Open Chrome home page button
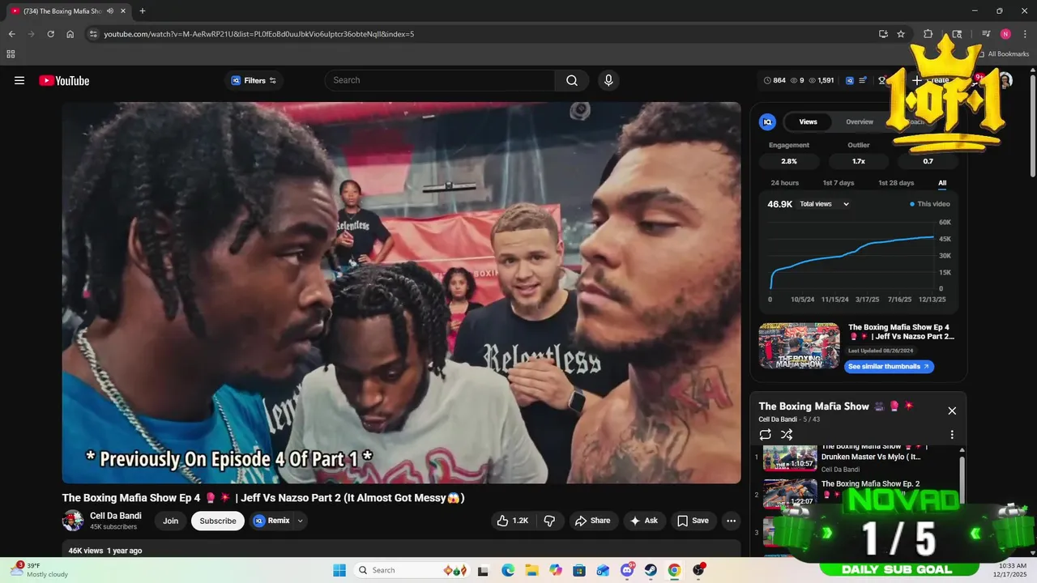Image resolution: width=1037 pixels, height=583 pixels. point(70,34)
